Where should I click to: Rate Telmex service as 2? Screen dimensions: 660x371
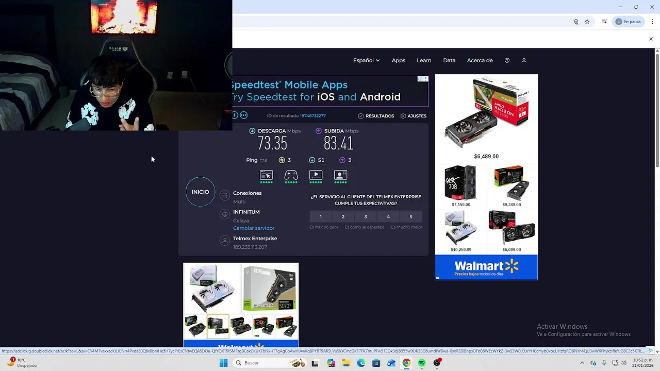pos(343,216)
